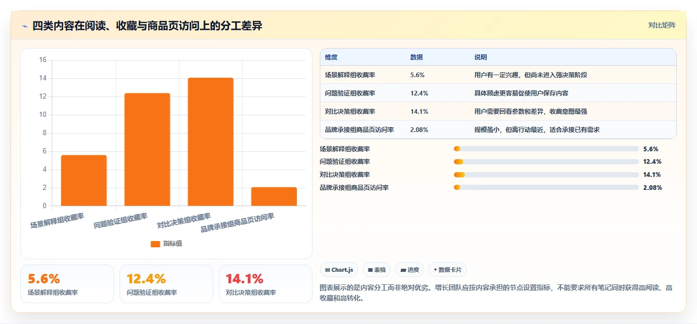Click the 数据 column header
Screen dimensions: 697x324
point(417,57)
